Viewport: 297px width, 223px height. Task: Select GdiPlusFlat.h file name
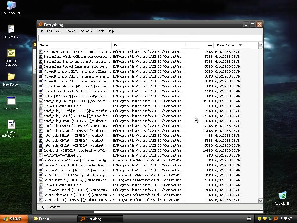(77, 175)
